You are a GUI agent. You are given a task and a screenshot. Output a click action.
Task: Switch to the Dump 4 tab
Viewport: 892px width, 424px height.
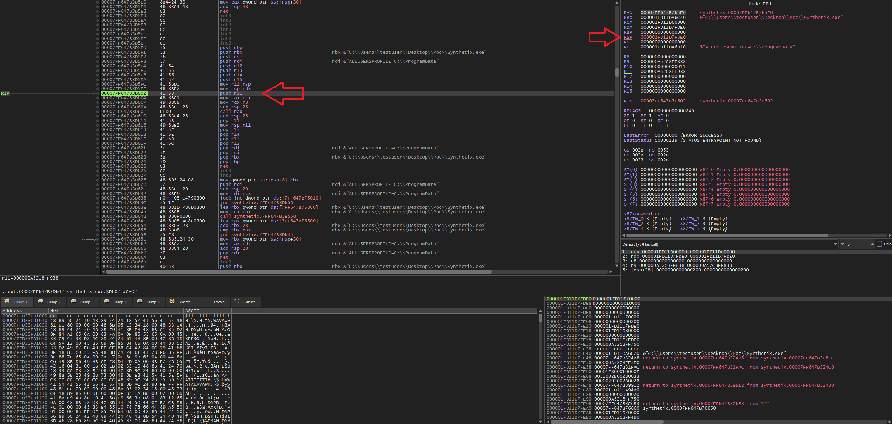(x=115, y=302)
